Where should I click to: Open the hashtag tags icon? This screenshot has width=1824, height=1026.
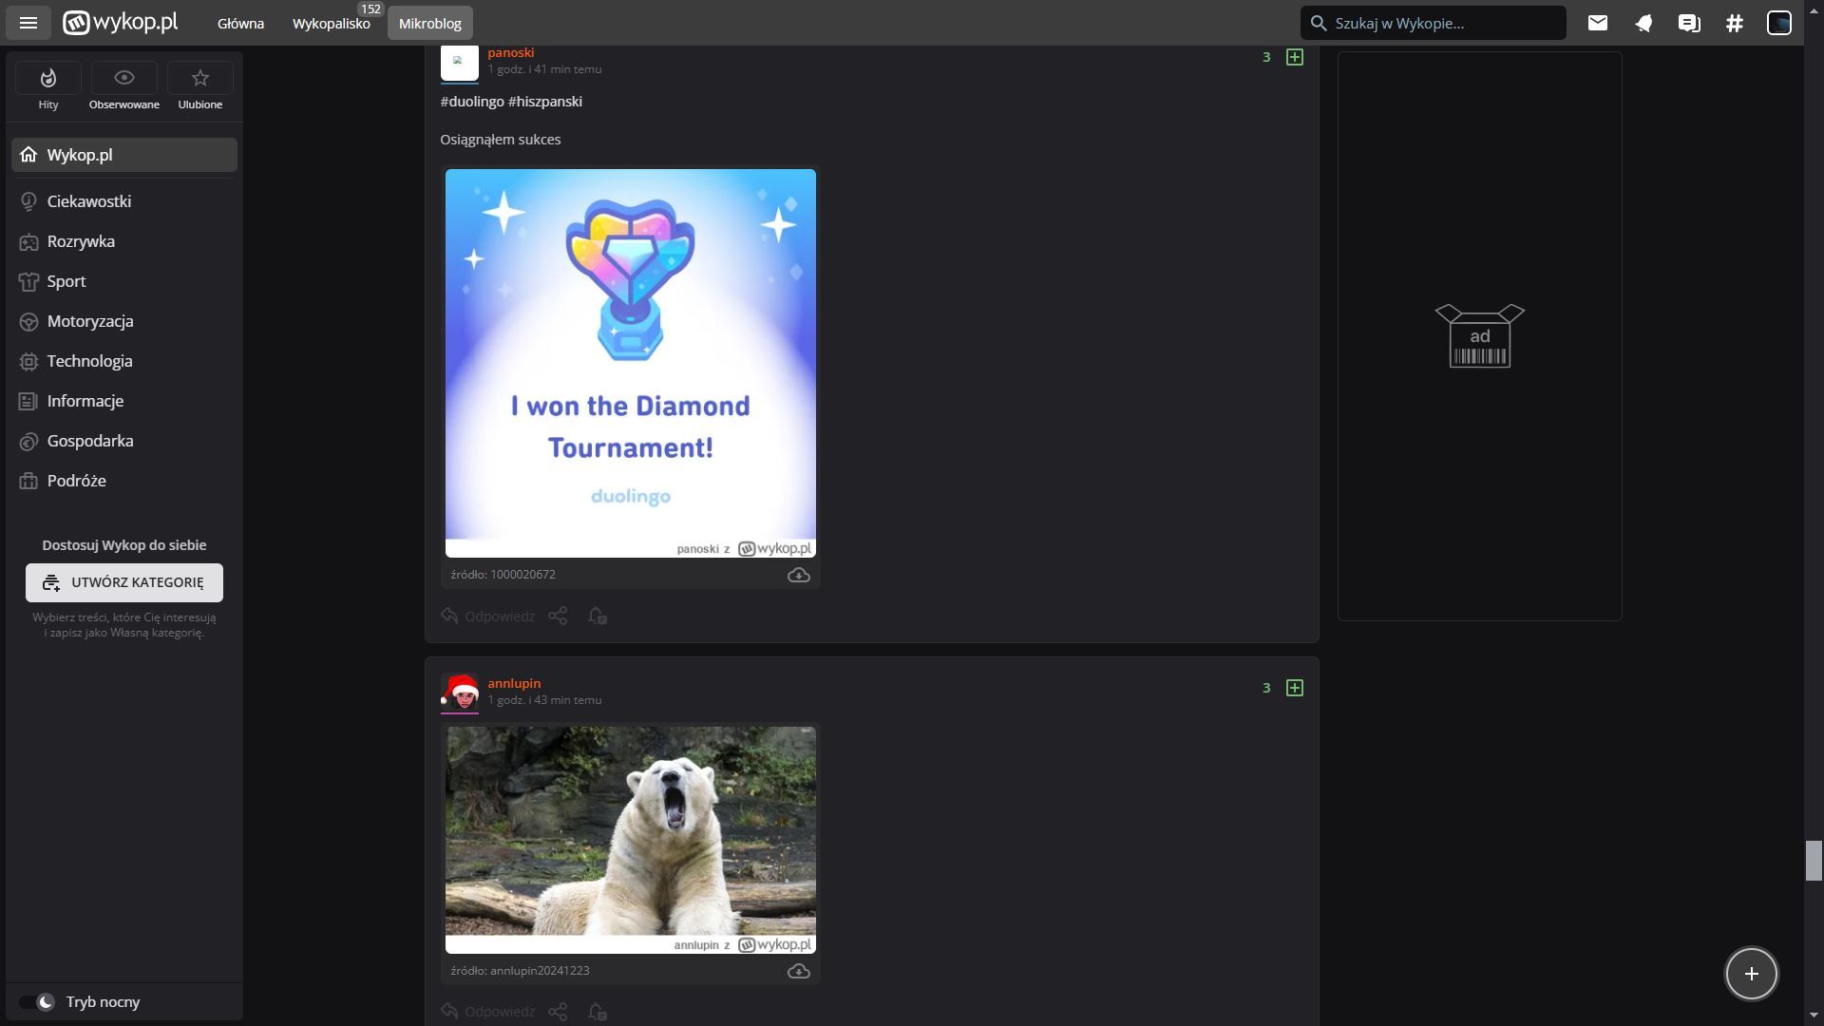point(1735,23)
